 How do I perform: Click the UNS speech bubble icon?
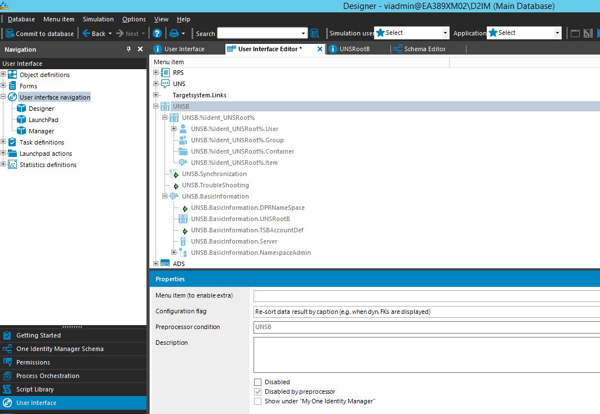(165, 84)
